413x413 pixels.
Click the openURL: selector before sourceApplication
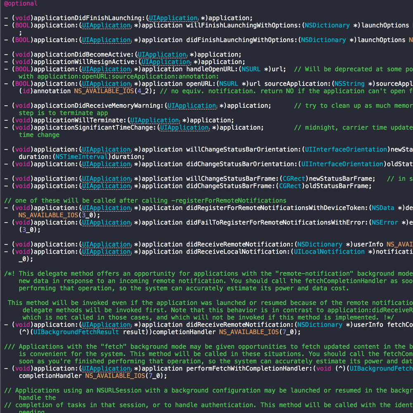click(x=201, y=84)
